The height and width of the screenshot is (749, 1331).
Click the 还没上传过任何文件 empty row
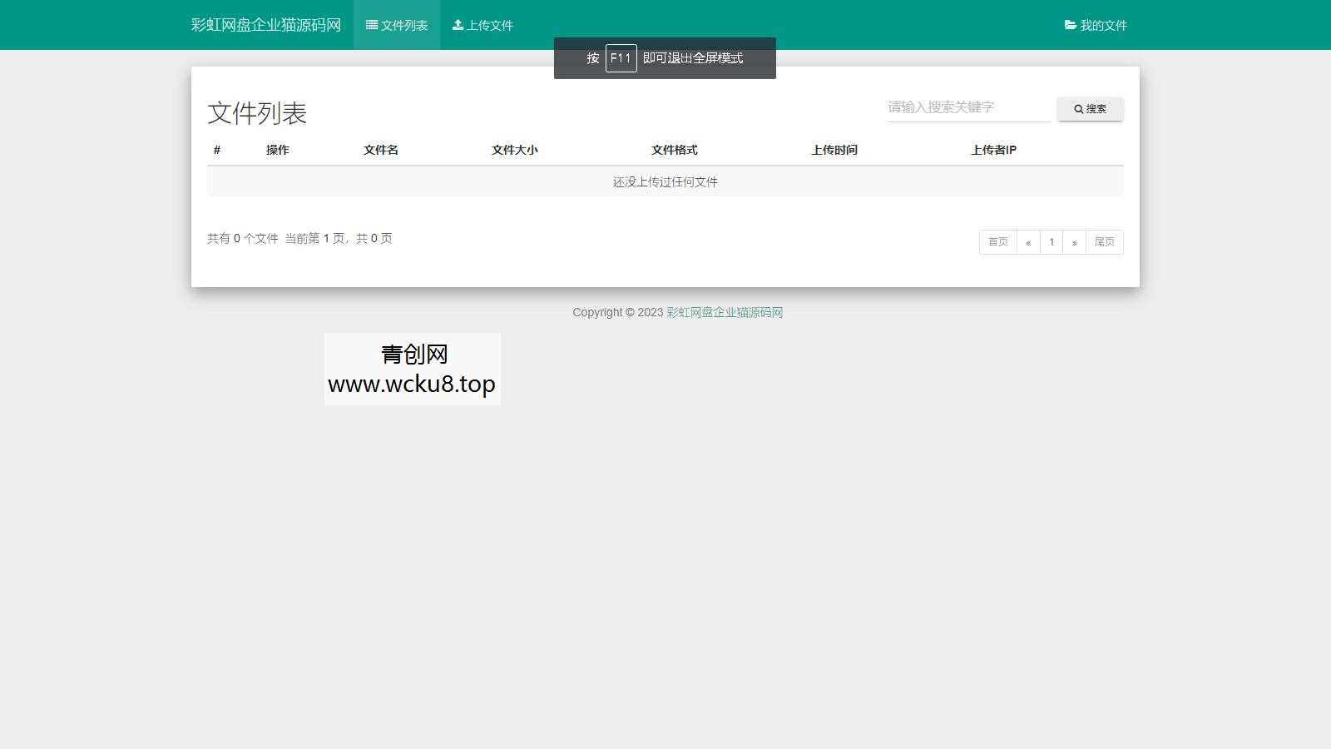coord(665,181)
